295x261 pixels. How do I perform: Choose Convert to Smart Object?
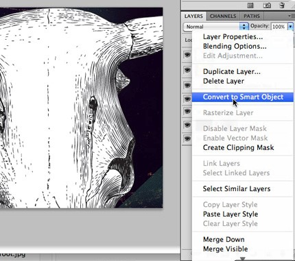click(x=243, y=97)
